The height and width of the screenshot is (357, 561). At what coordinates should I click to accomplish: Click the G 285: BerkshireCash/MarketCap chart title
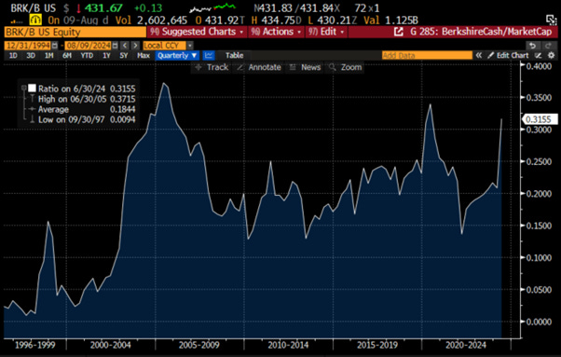(481, 32)
